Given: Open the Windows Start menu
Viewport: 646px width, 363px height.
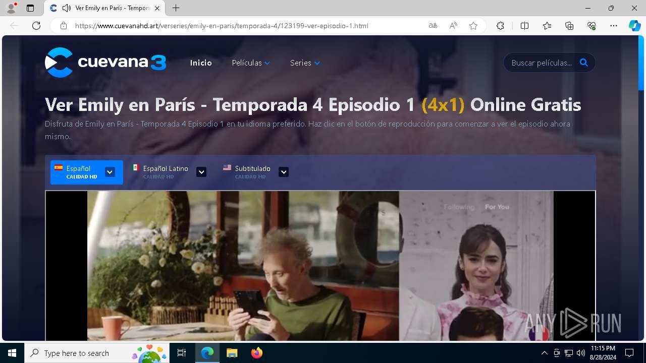Looking at the screenshot, I should click(x=12, y=353).
